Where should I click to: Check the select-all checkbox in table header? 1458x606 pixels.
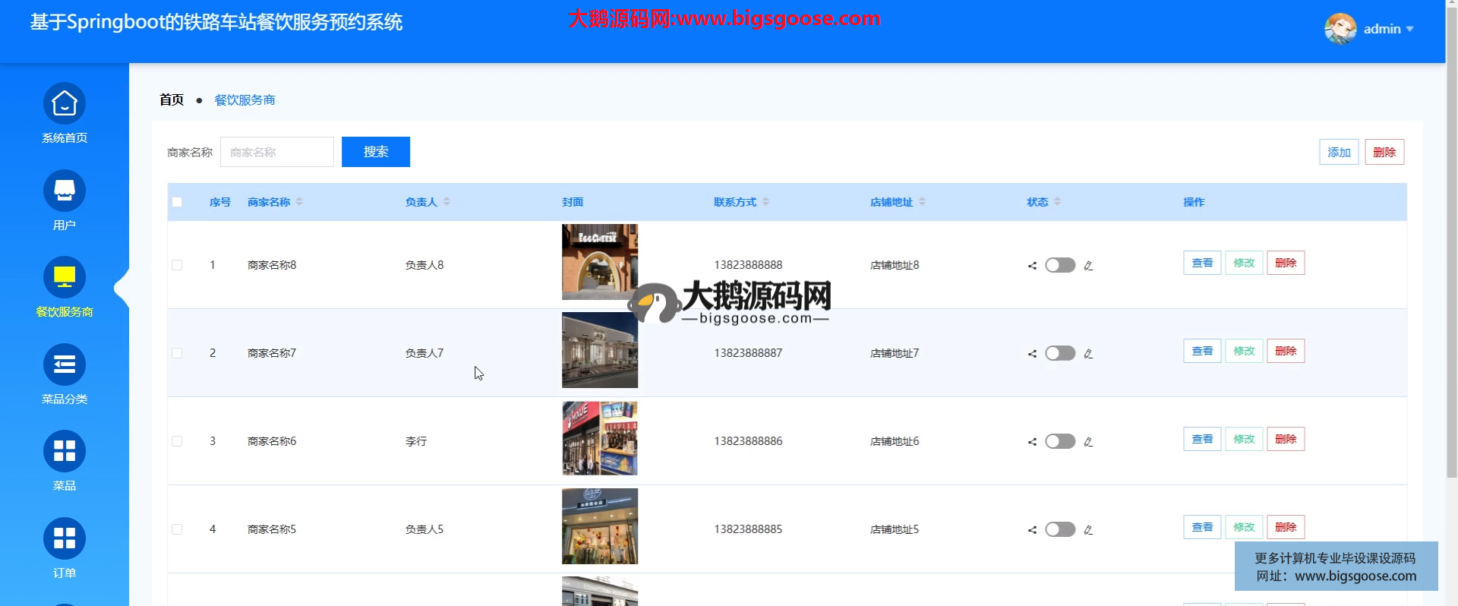click(177, 202)
